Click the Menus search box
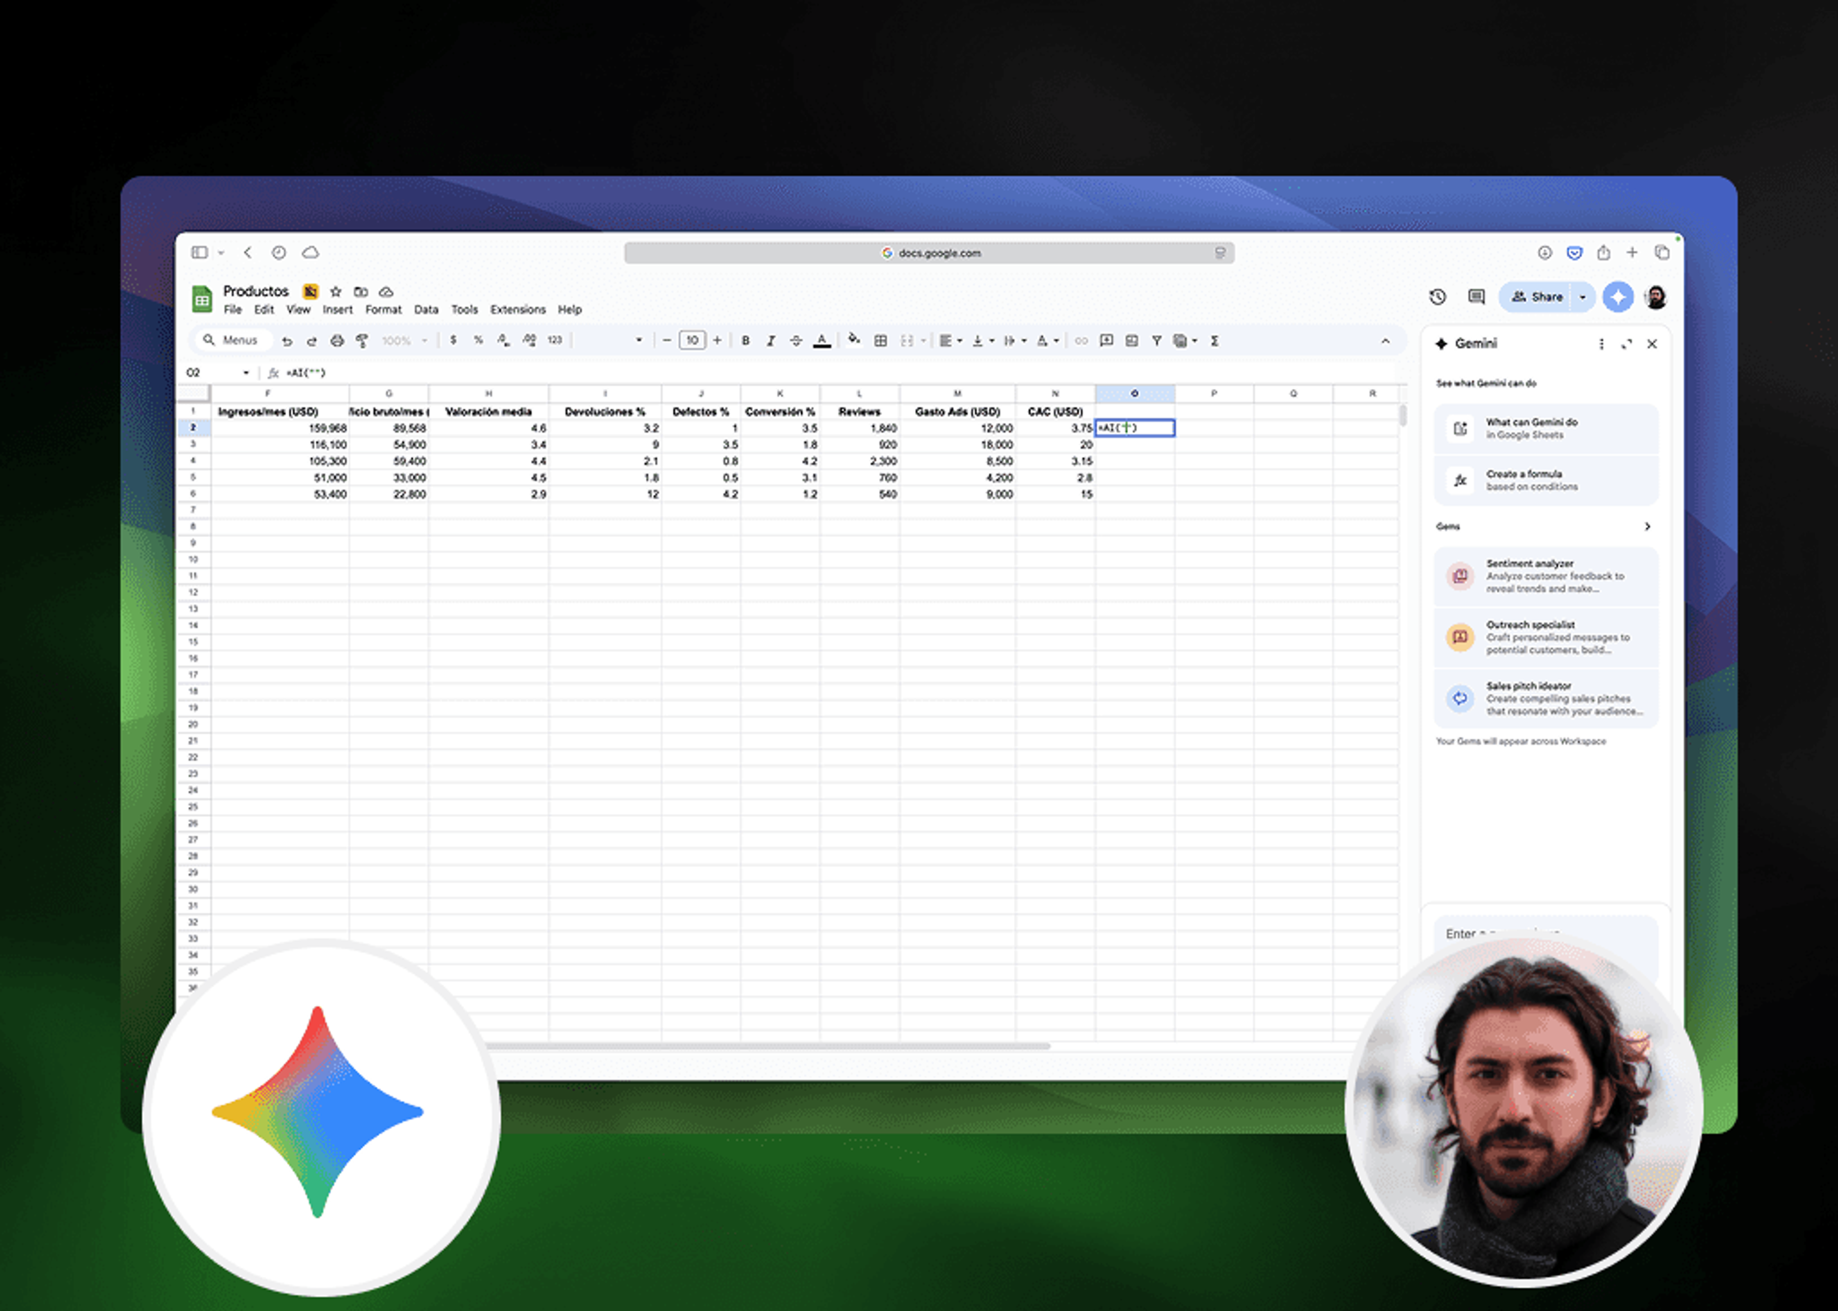Image resolution: width=1838 pixels, height=1311 pixels. pos(234,341)
